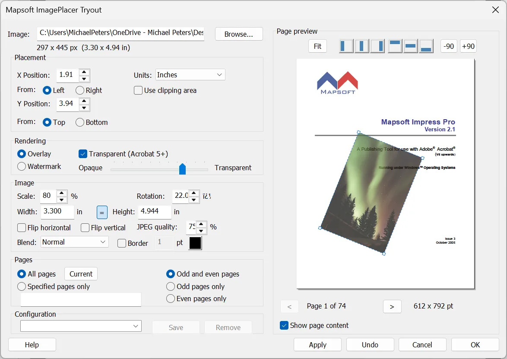The height and width of the screenshot is (359, 507).
Task: Align image to top of page
Action: [x=395, y=46]
